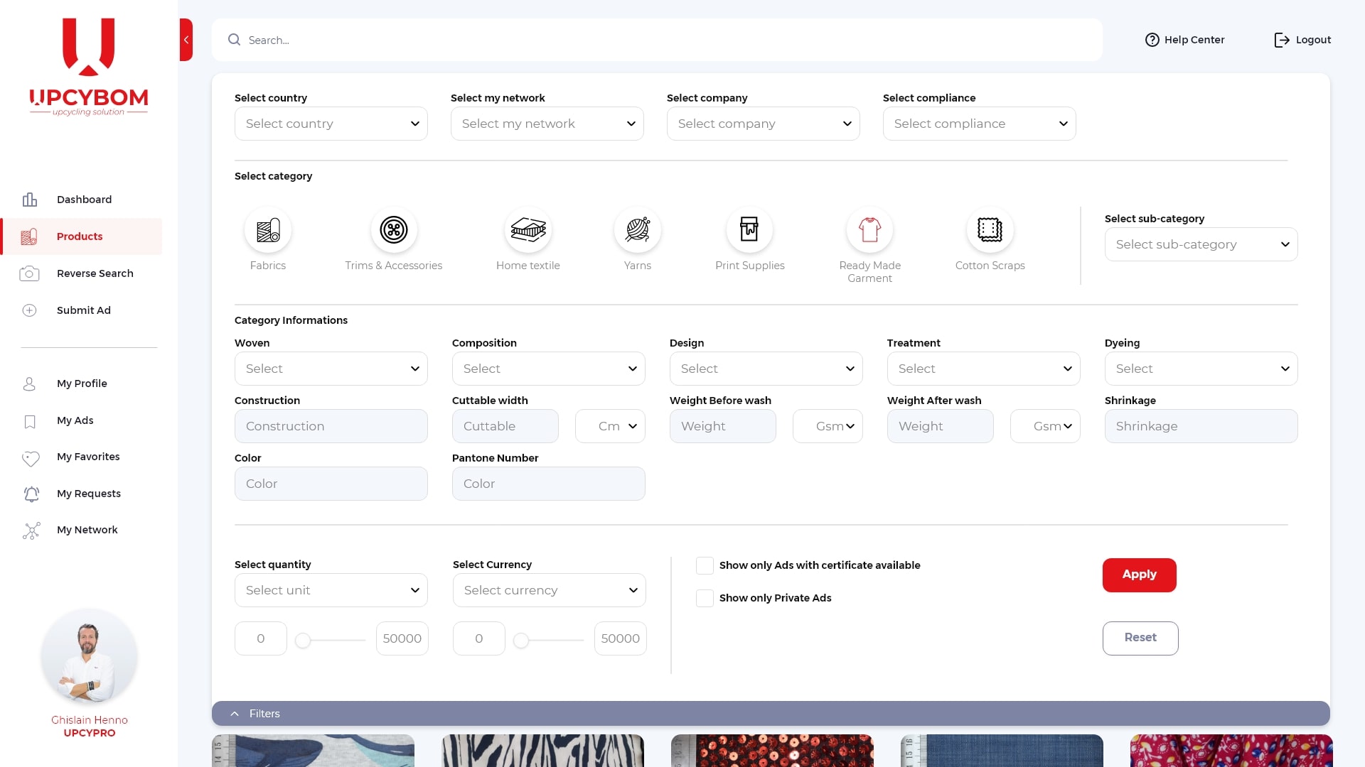Click the quantity range slider handle

pyautogui.click(x=303, y=640)
